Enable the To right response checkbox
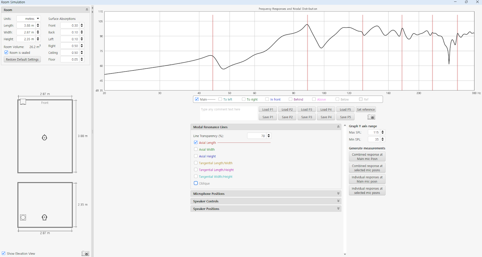 (244, 99)
